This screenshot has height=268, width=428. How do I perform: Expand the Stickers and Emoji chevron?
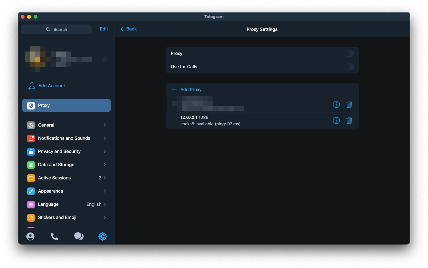105,217
